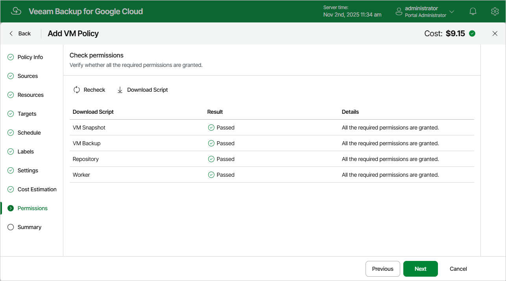Click the Summary step empty circle icon
The image size is (506, 281).
(x=11, y=227)
